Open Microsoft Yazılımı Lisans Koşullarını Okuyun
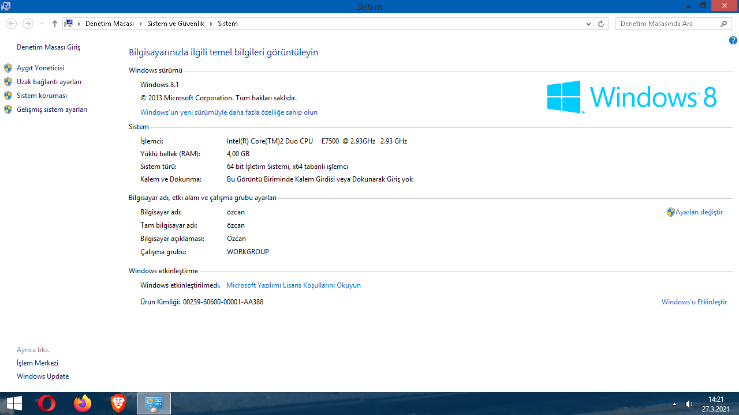The height and width of the screenshot is (415, 739). [x=293, y=285]
